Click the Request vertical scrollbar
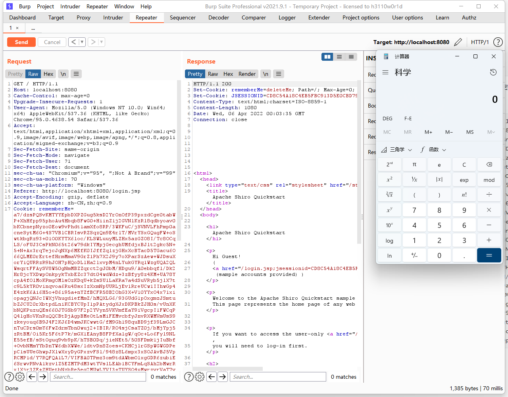 click(x=179, y=161)
